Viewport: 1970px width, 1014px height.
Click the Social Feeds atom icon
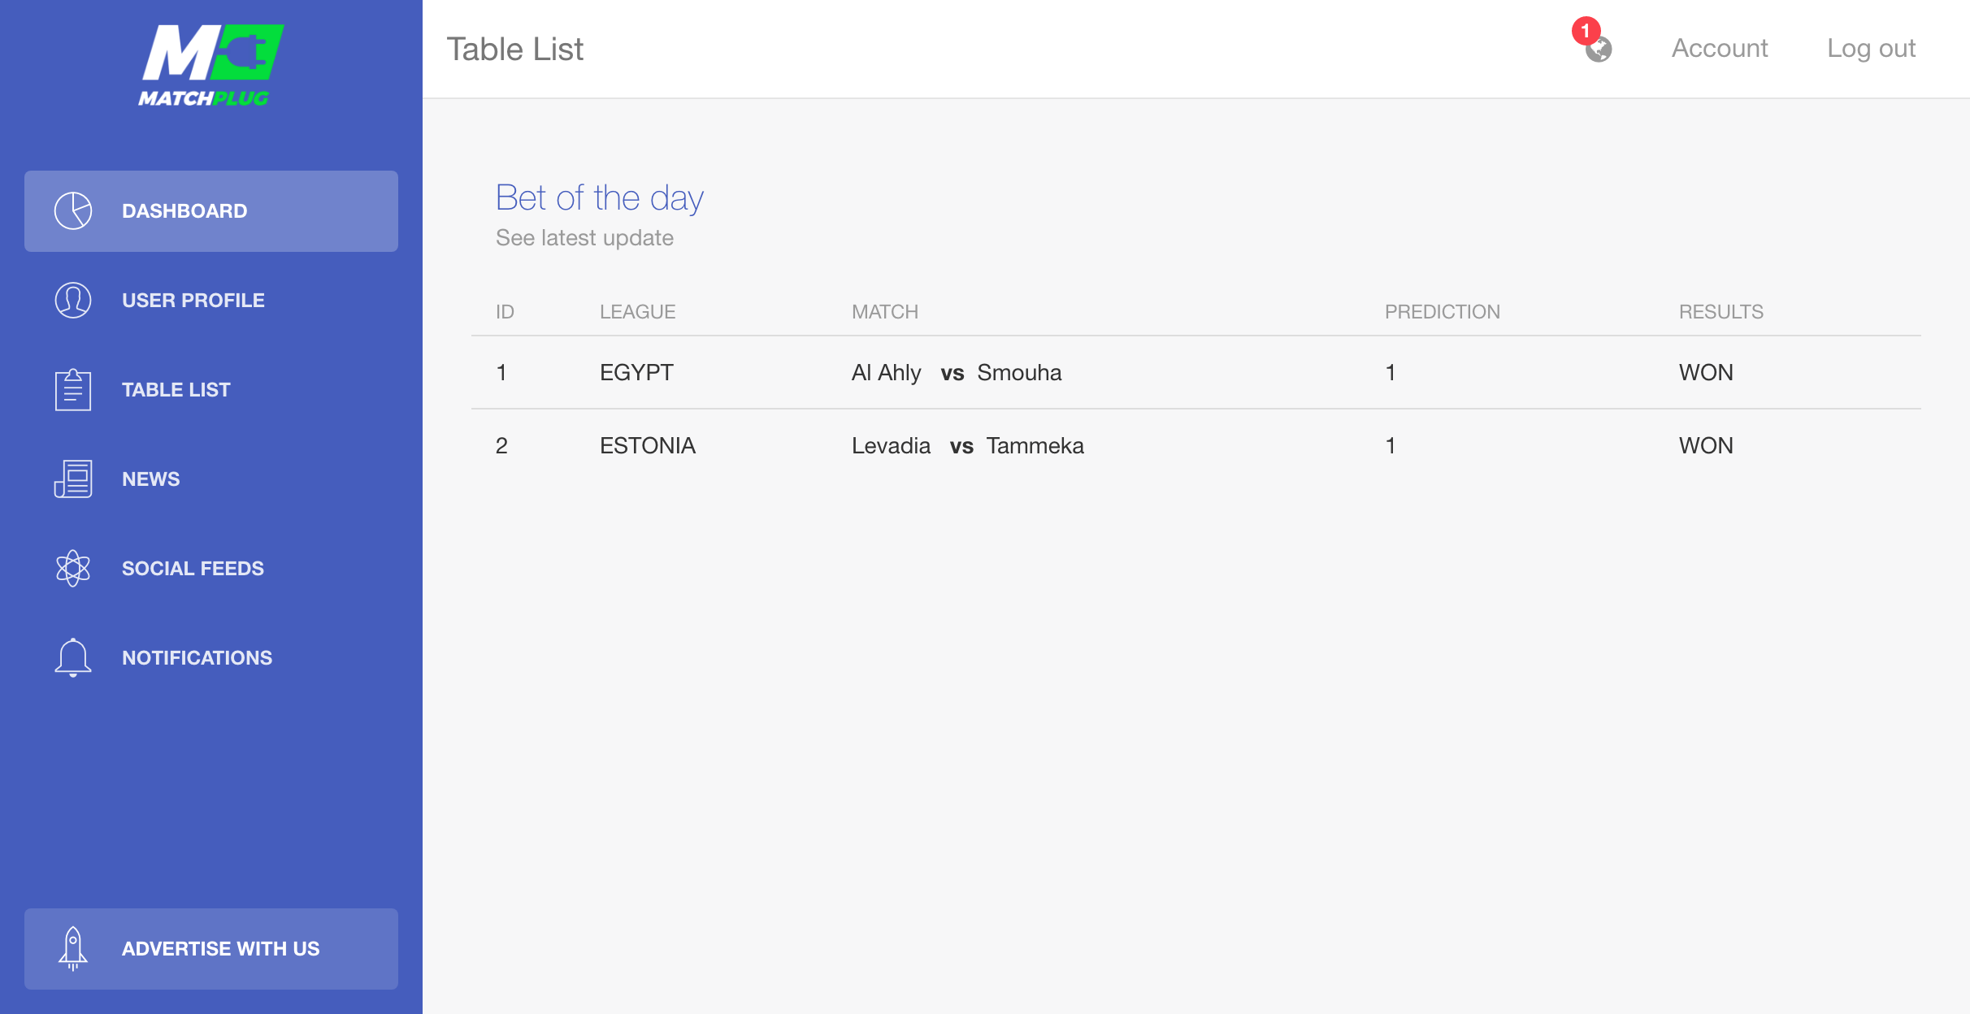(x=73, y=569)
